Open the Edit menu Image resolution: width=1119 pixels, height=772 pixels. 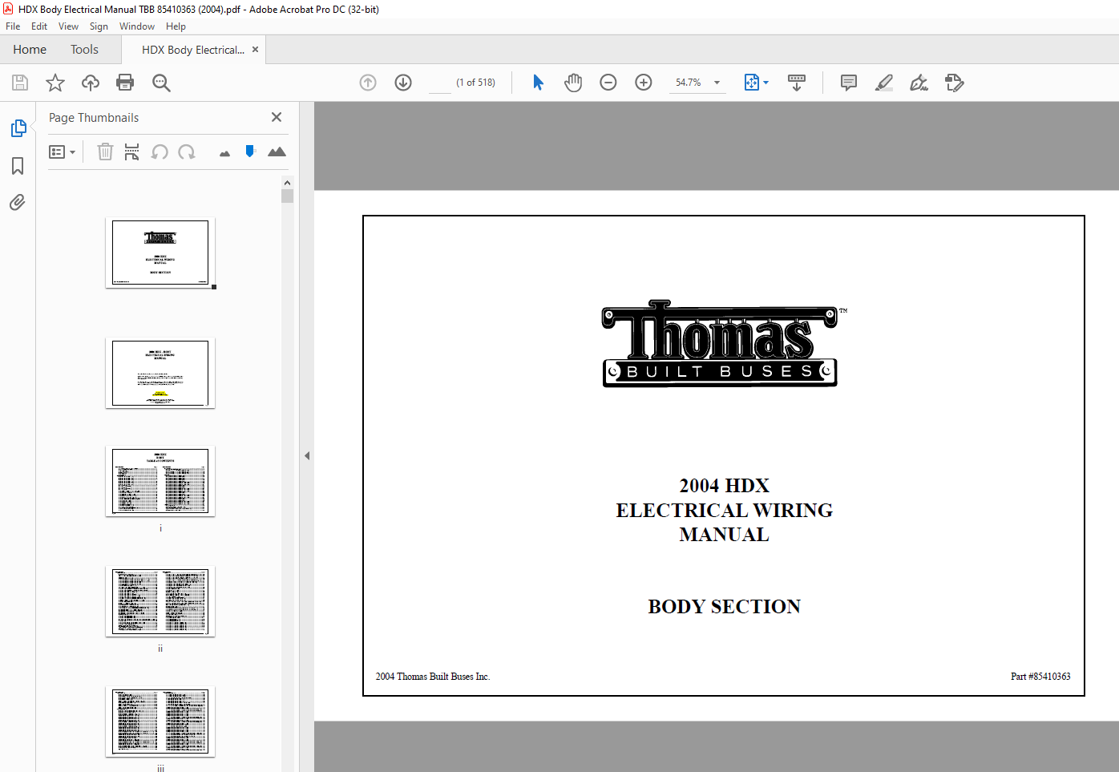click(x=39, y=26)
